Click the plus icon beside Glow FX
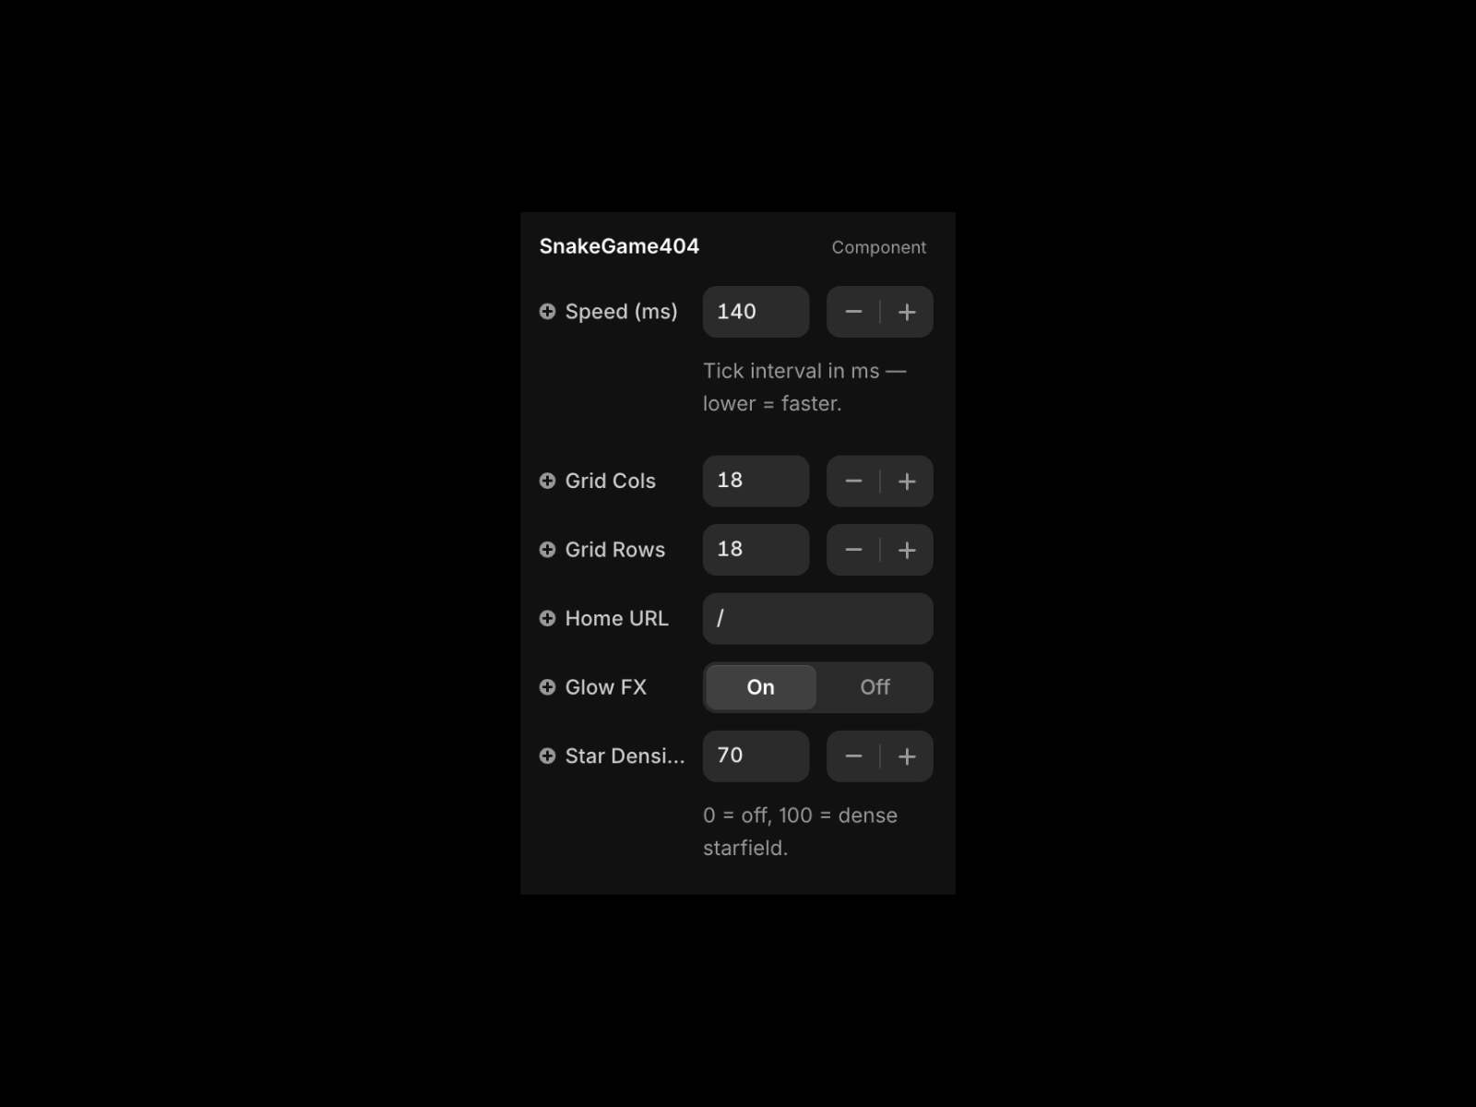1476x1107 pixels. tap(547, 687)
